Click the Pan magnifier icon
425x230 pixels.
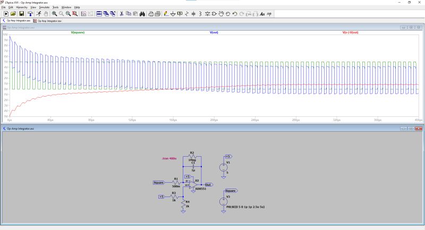(62, 14)
